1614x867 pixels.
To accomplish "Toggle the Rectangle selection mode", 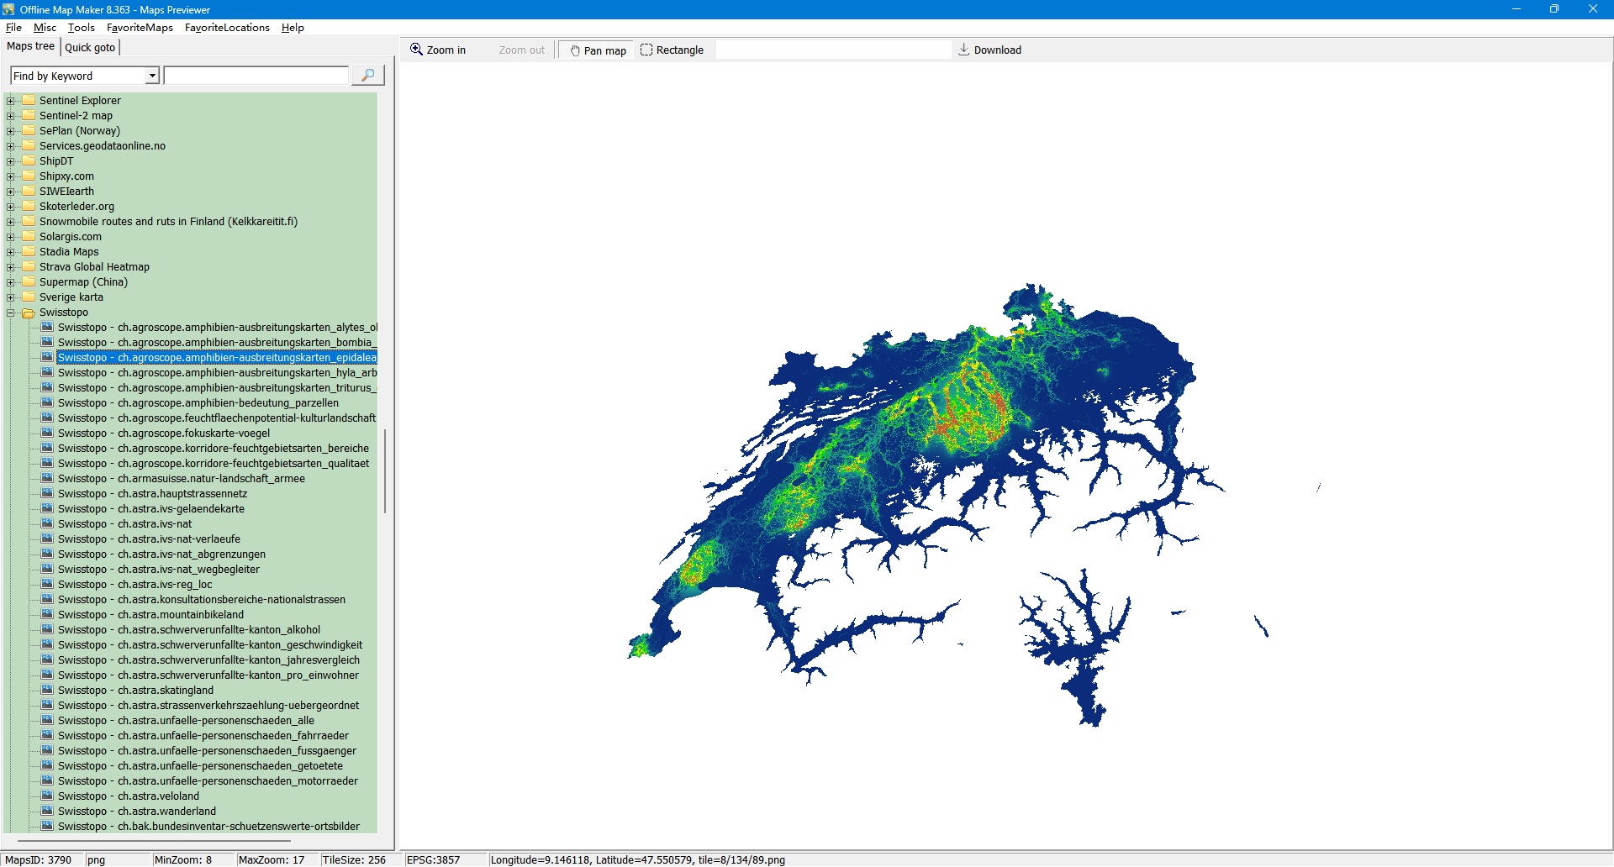I will 672,50.
